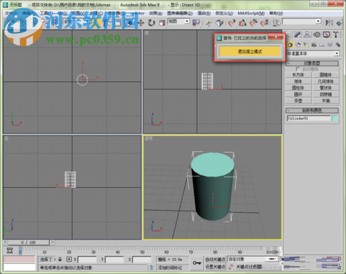The width and height of the screenshot is (346, 274).
Task: Click the yellow Exit Isolation Mode (退出孤立模式) button
Action: pyautogui.click(x=250, y=51)
